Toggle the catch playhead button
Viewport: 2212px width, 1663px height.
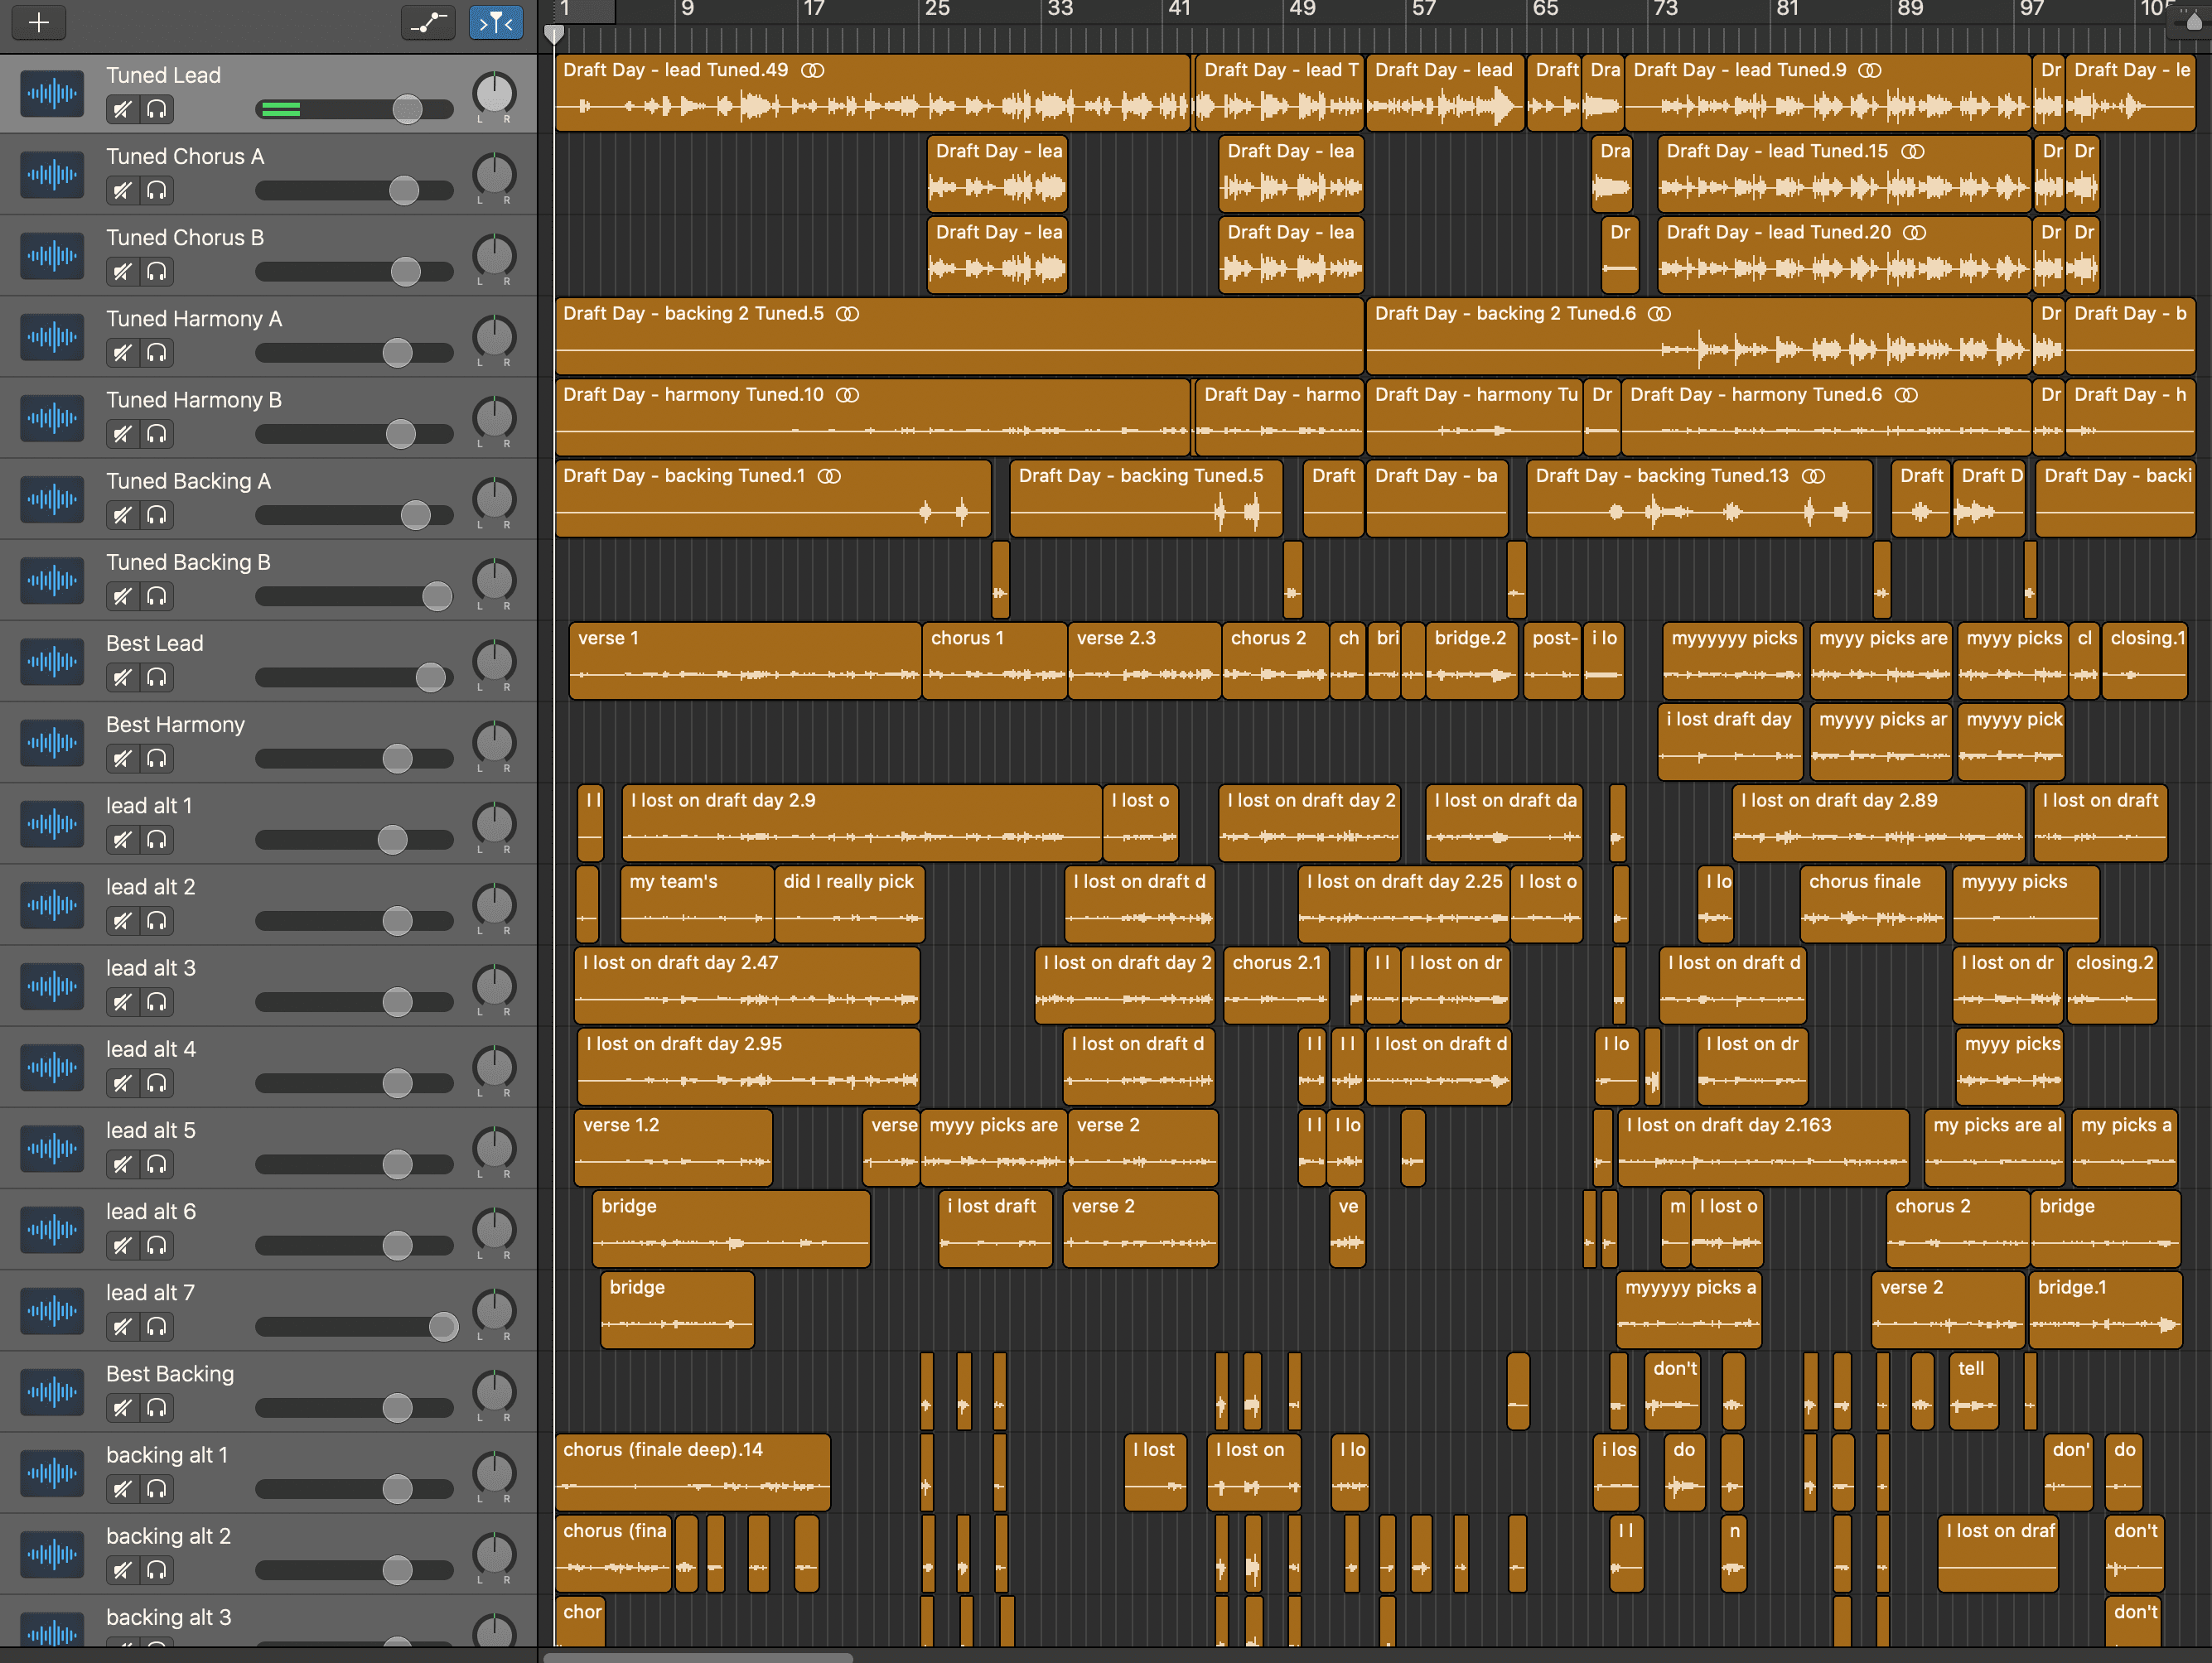pyautogui.click(x=496, y=22)
